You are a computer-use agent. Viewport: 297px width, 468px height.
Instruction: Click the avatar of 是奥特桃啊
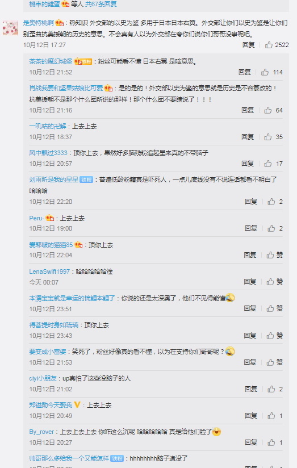point(10,28)
